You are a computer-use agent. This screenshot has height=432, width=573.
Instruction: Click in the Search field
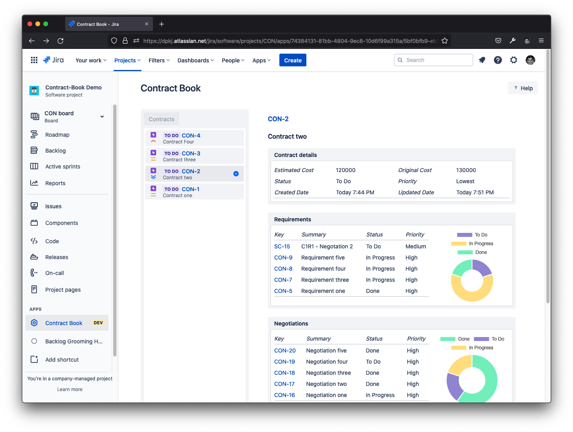tap(434, 60)
